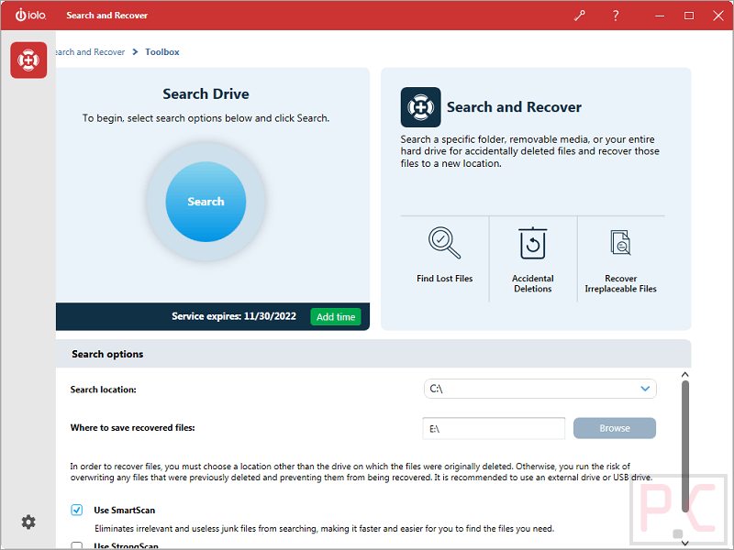
Task: Minimize the Search and Recover window
Action: coord(660,16)
